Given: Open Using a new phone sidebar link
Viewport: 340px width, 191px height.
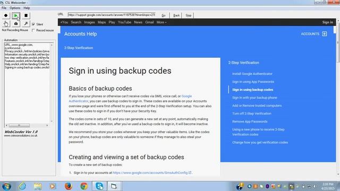Looking at the screenshot, I should tap(258, 132).
